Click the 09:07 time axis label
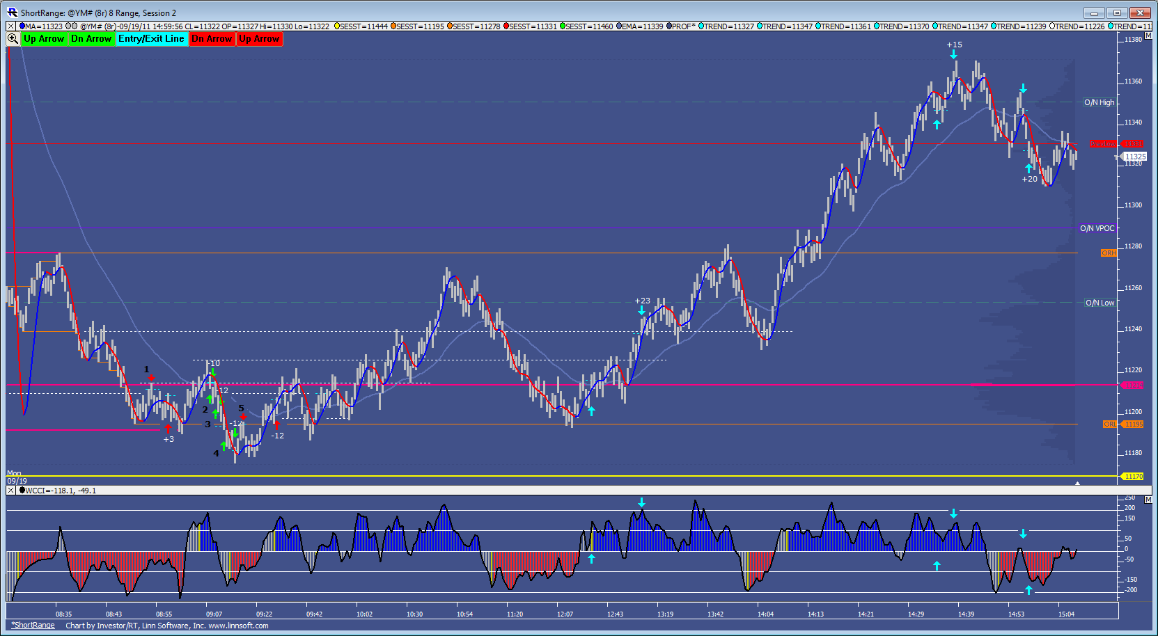 point(214,614)
